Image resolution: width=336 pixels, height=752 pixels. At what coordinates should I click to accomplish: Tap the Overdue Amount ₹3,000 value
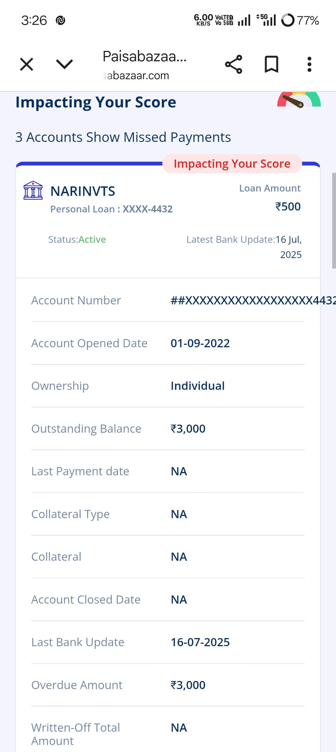pyautogui.click(x=188, y=685)
